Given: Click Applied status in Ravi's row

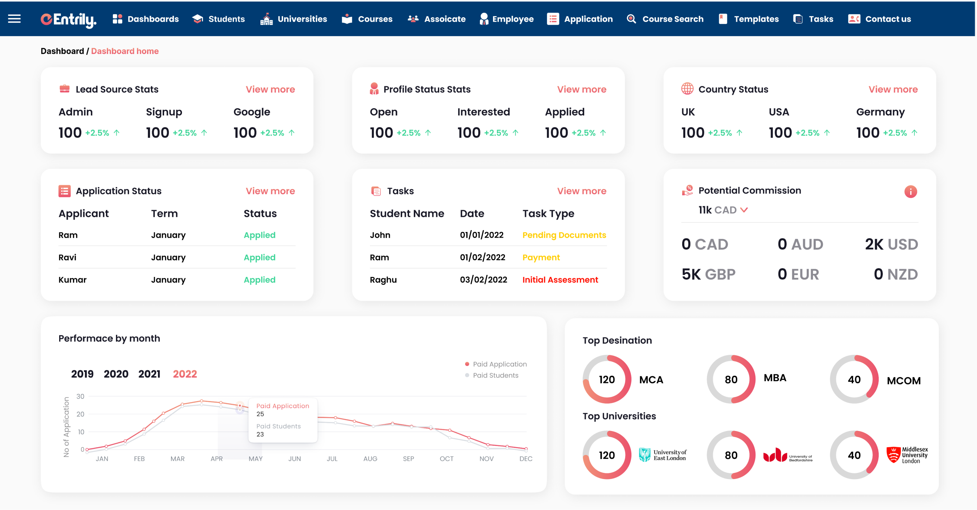Looking at the screenshot, I should click(x=259, y=258).
